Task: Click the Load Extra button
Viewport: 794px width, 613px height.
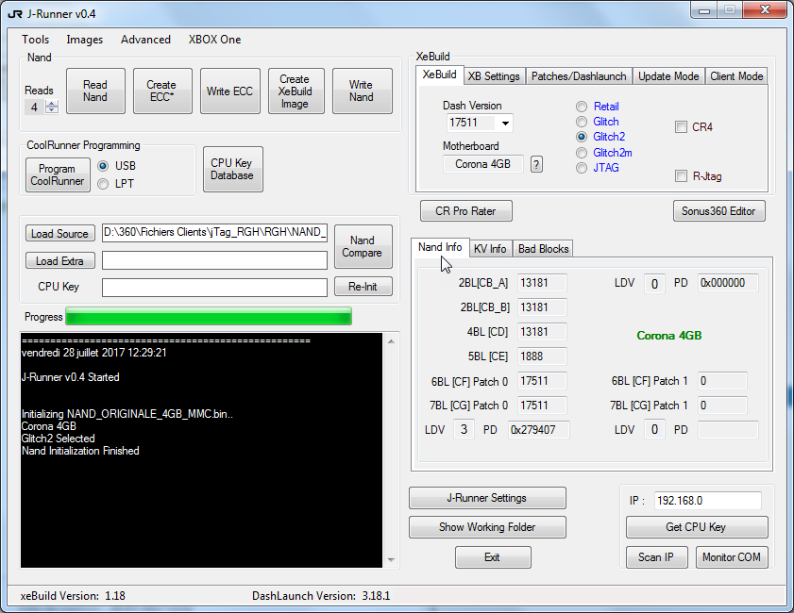Action: point(59,261)
